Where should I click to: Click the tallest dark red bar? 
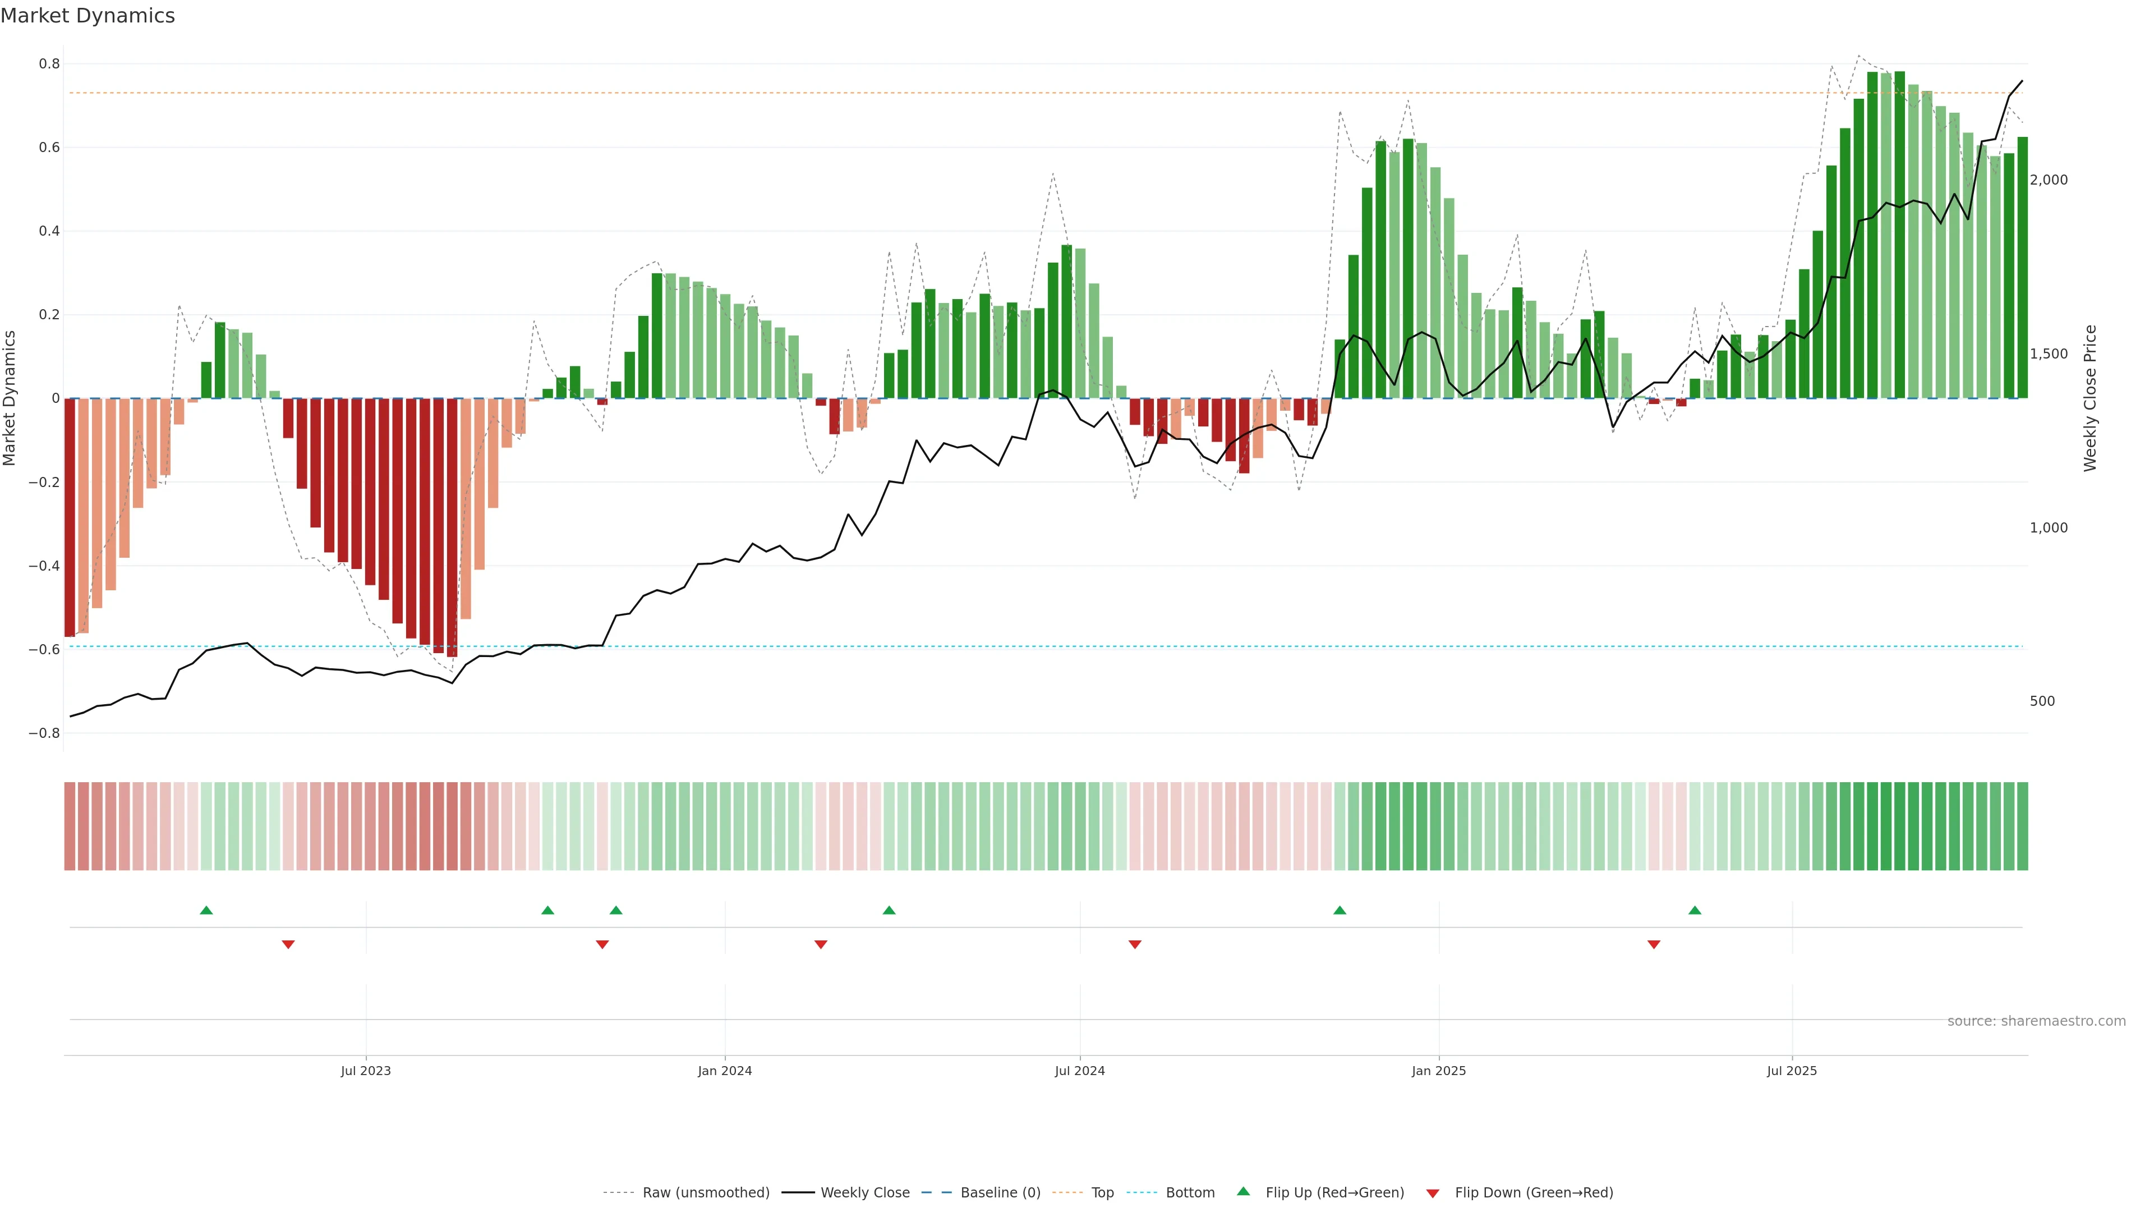(x=452, y=527)
